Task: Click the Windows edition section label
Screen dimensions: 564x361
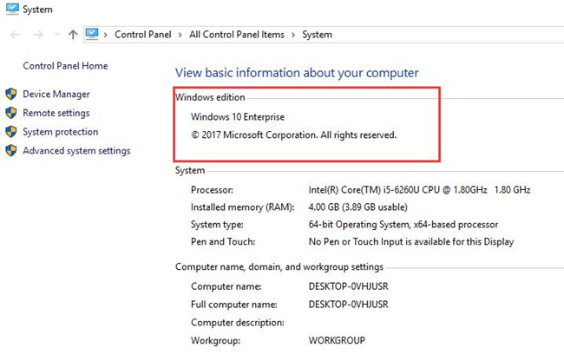Action: [210, 97]
